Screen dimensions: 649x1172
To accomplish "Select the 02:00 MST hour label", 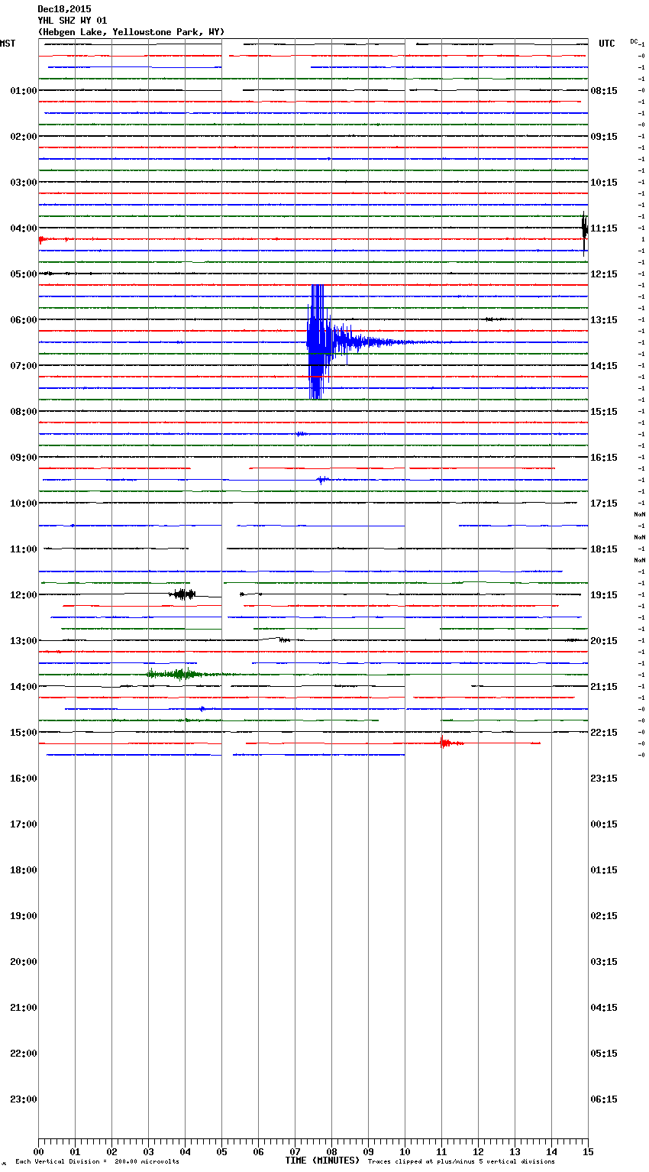I will pyautogui.click(x=24, y=137).
